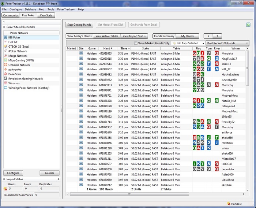Switch to cash game ($) mode toggle
The image size is (256, 208).
[x=208, y=36]
